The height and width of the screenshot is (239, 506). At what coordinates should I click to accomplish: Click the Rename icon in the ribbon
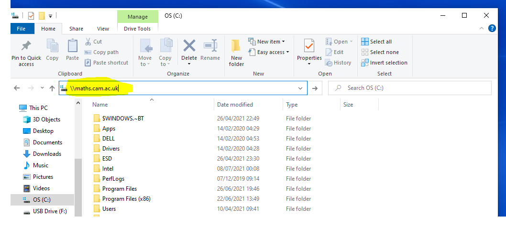[210, 46]
